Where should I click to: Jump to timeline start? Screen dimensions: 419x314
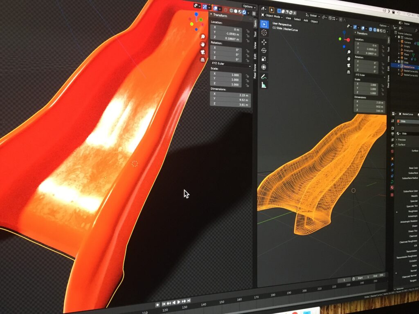pyautogui.click(x=164, y=304)
